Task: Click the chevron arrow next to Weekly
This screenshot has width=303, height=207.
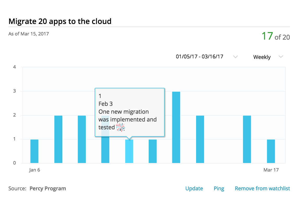Action: [x=281, y=57]
